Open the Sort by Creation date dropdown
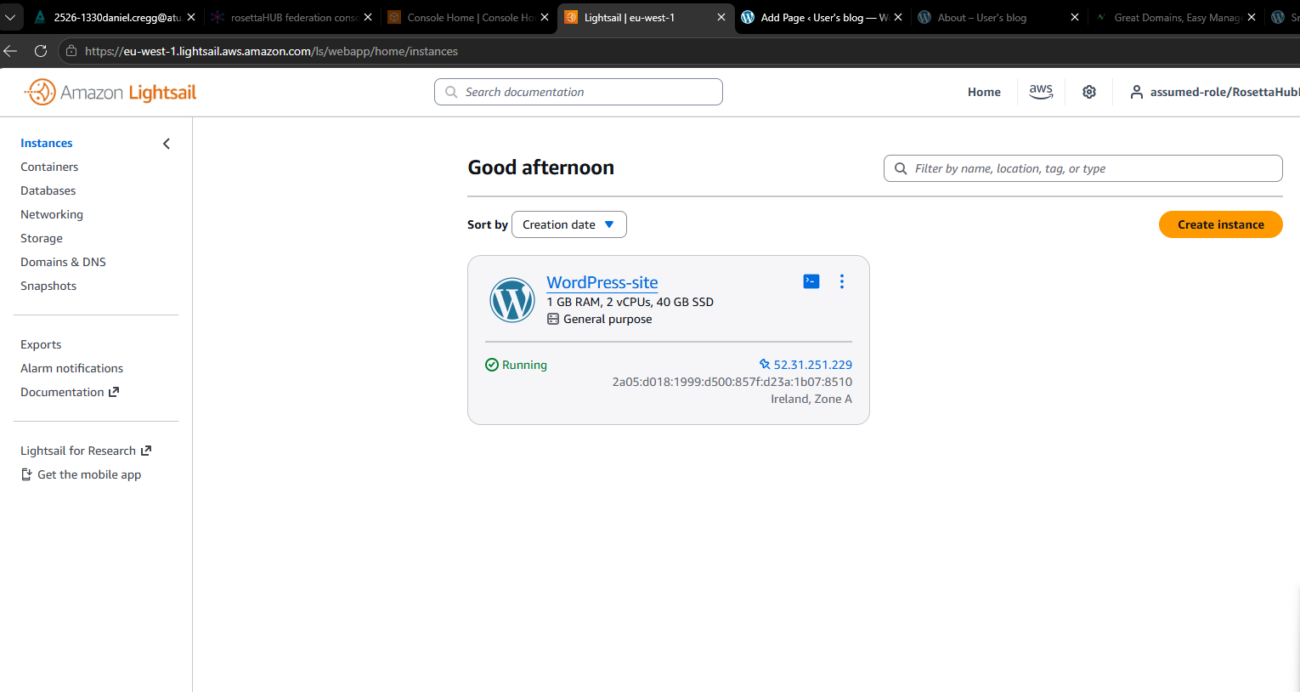 coord(568,224)
